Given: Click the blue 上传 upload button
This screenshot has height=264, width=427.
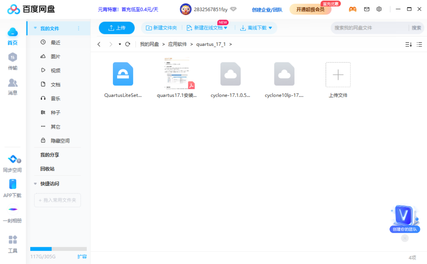Looking at the screenshot, I should [x=117, y=28].
